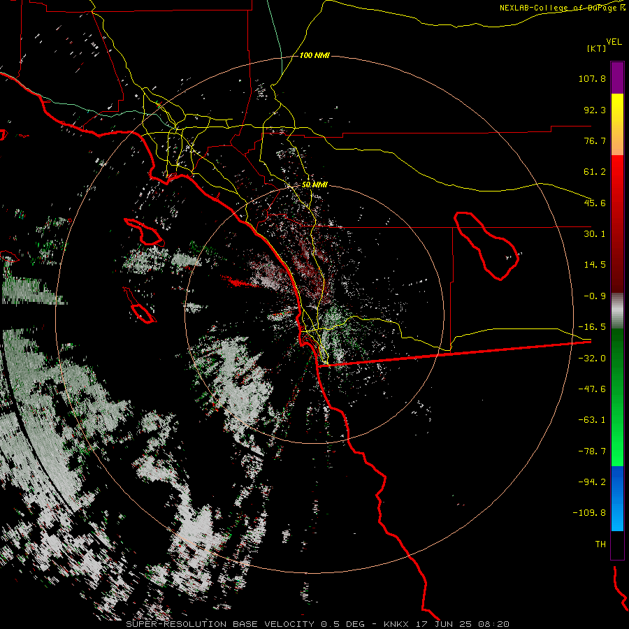Click the 30.1 legend value

click(595, 234)
